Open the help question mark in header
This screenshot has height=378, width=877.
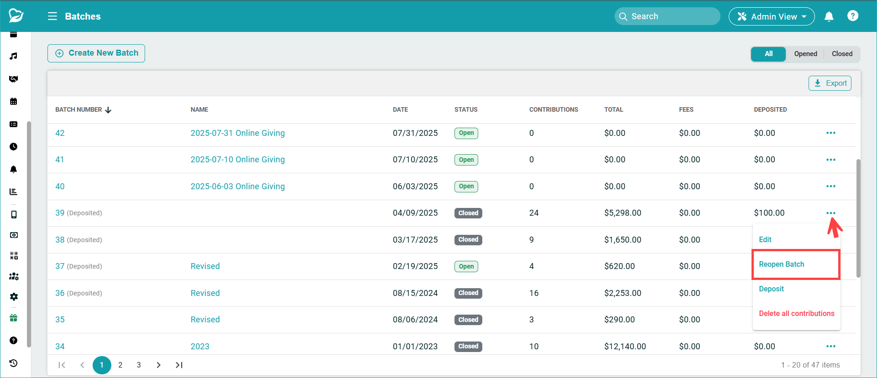pyautogui.click(x=852, y=16)
